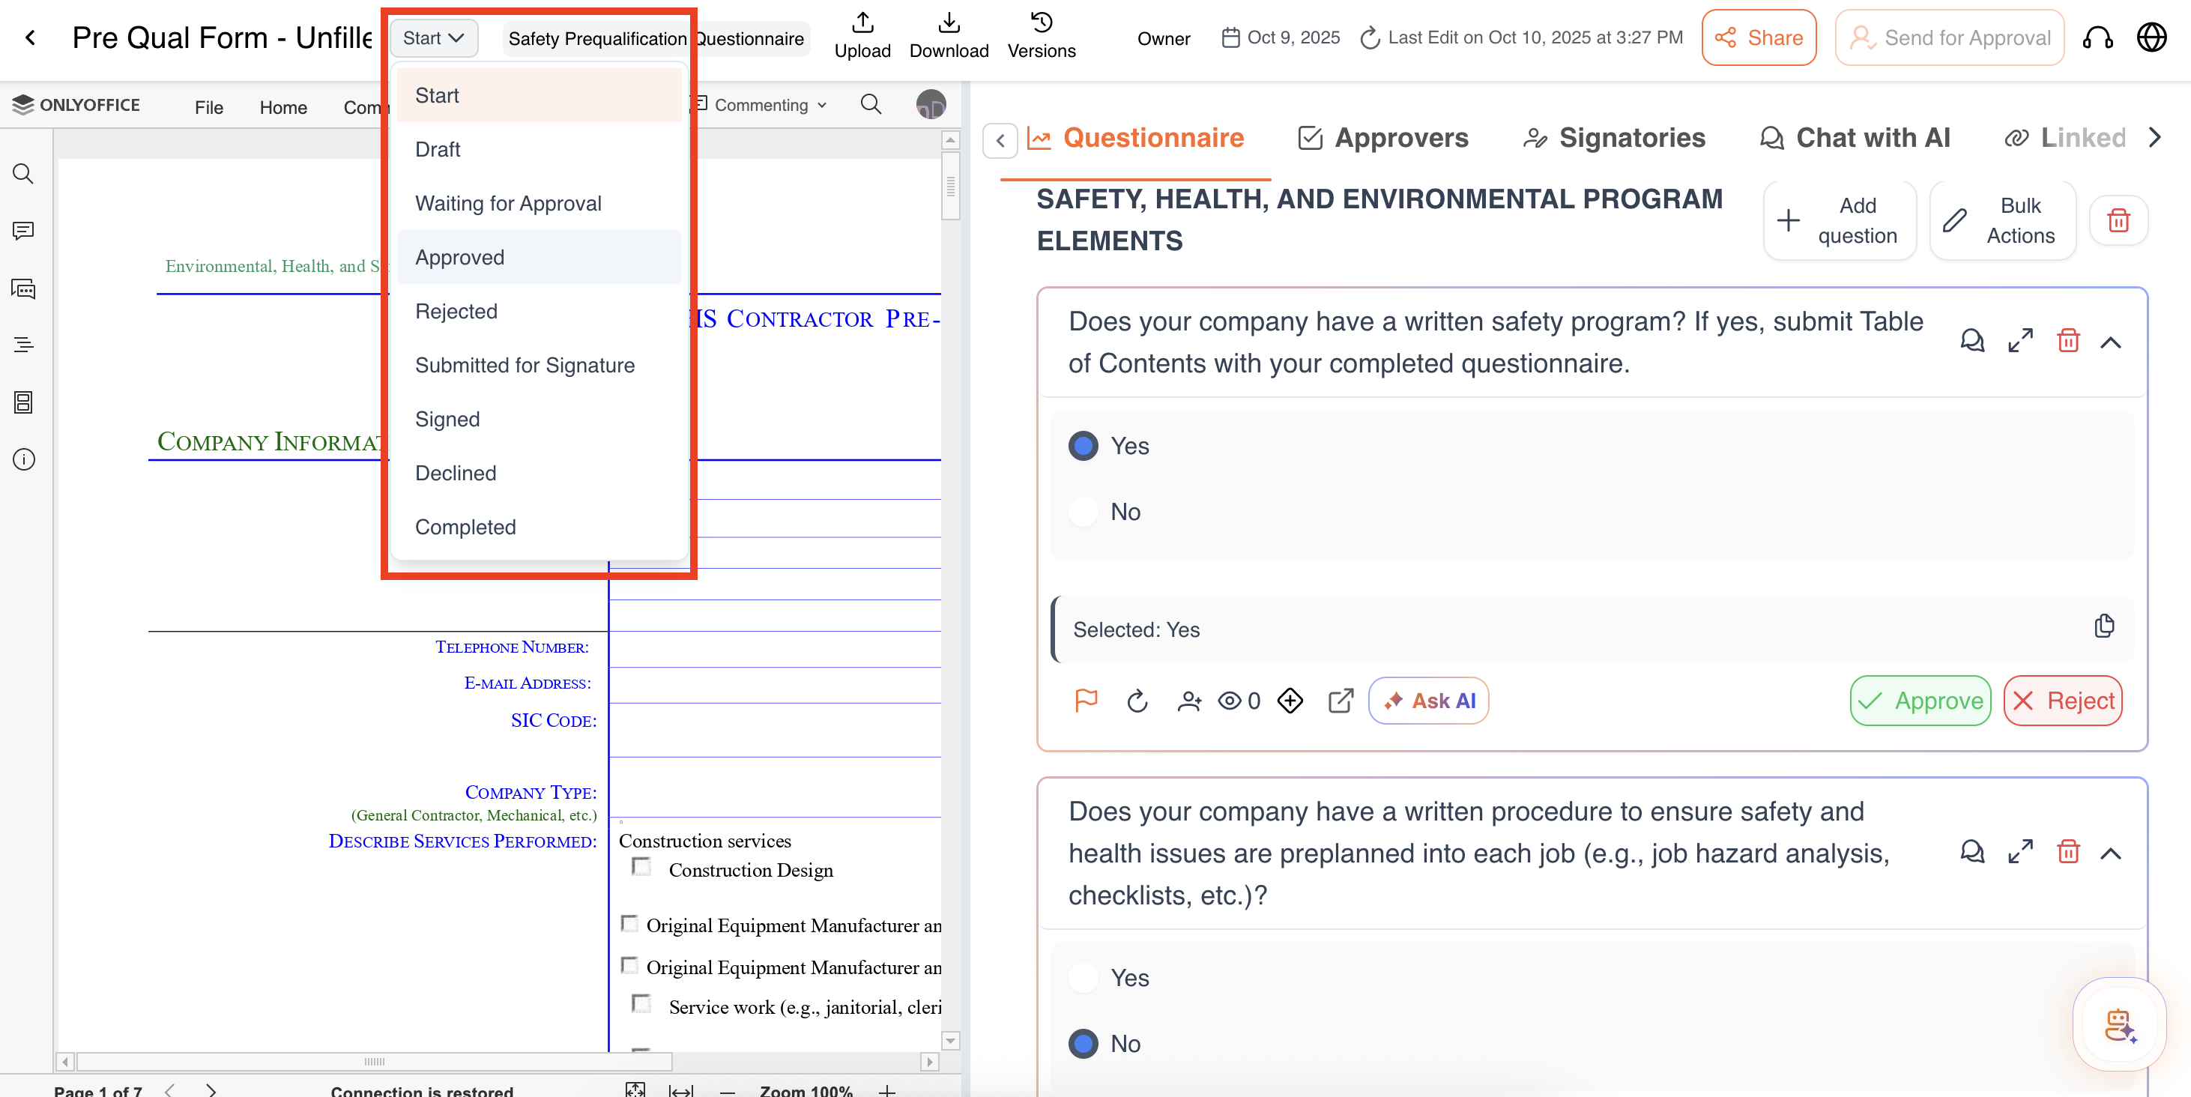The width and height of the screenshot is (2191, 1097).
Task: Click the Share button
Action: pyautogui.click(x=1758, y=38)
